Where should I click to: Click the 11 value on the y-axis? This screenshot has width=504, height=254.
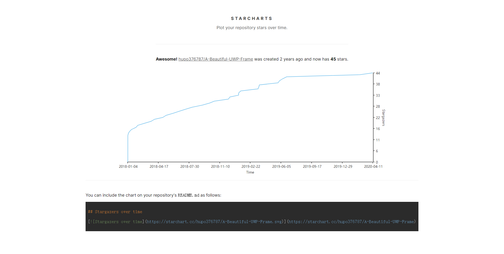click(378, 140)
